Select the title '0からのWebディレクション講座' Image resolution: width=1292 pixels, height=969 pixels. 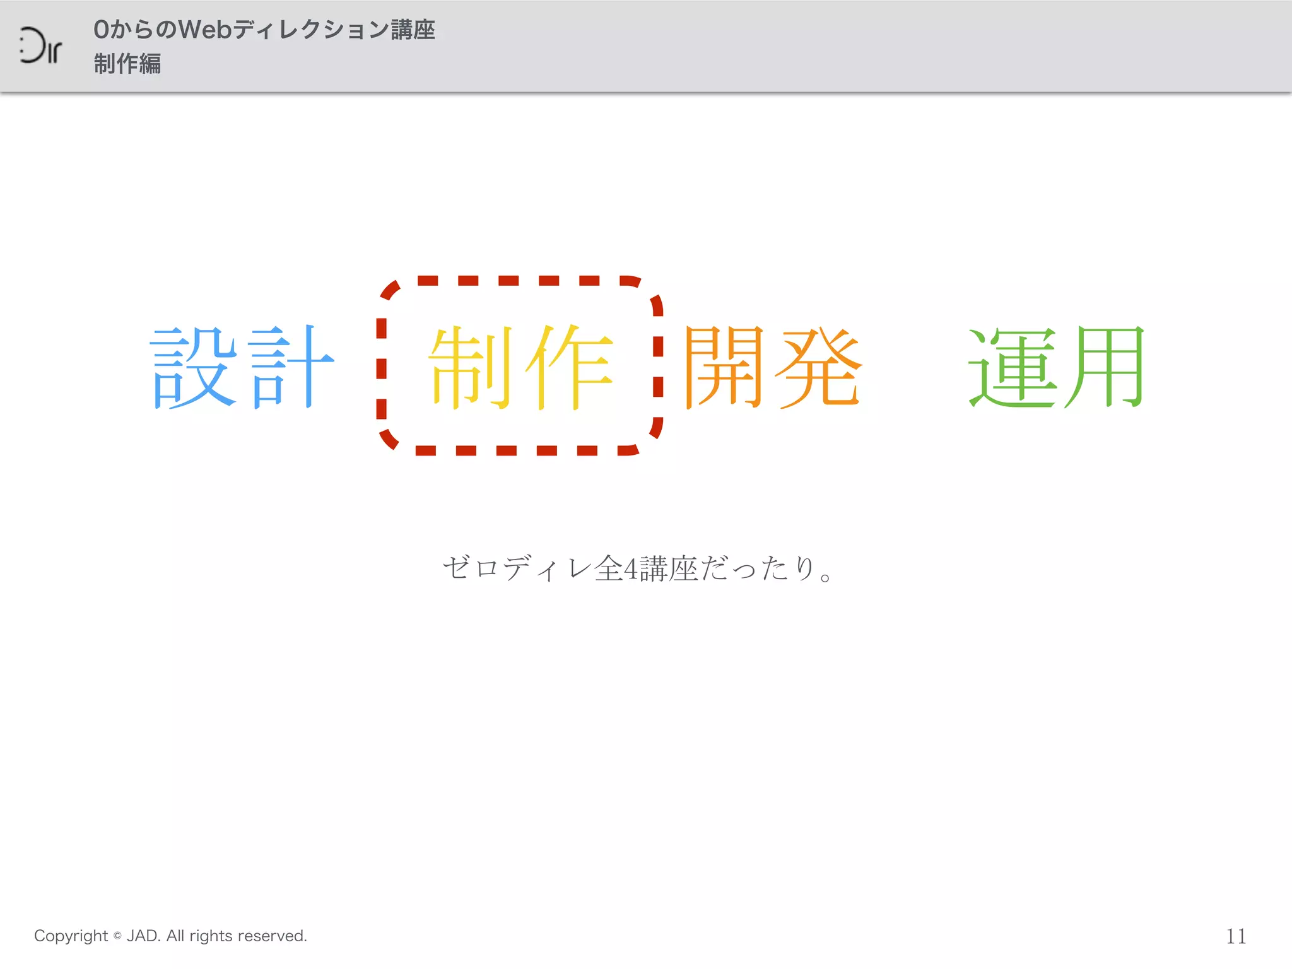[x=264, y=30]
